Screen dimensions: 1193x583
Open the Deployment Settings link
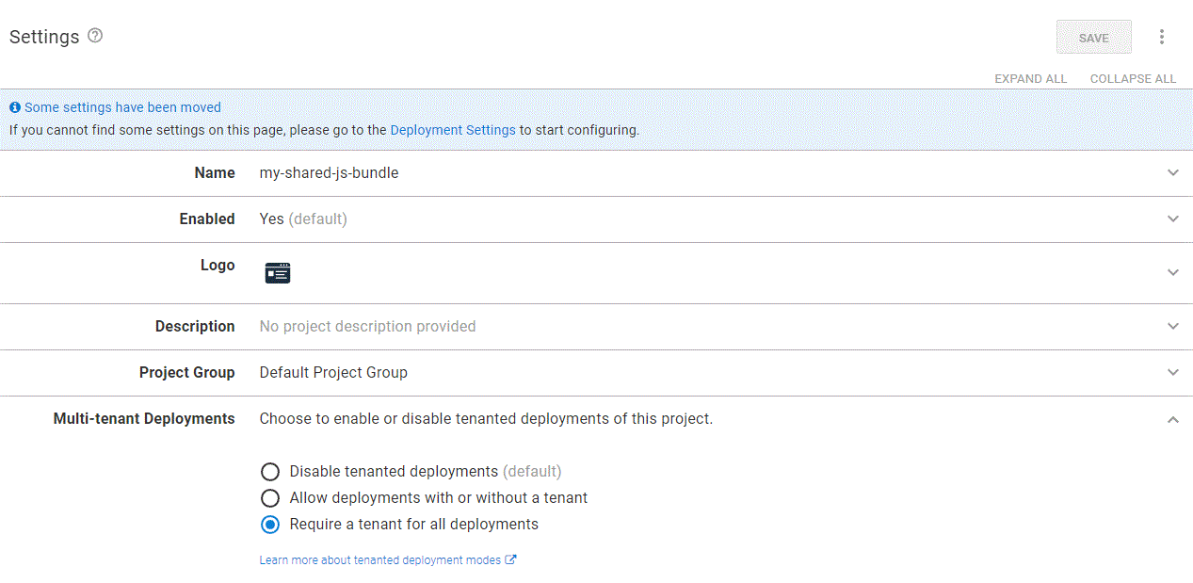[x=453, y=130]
